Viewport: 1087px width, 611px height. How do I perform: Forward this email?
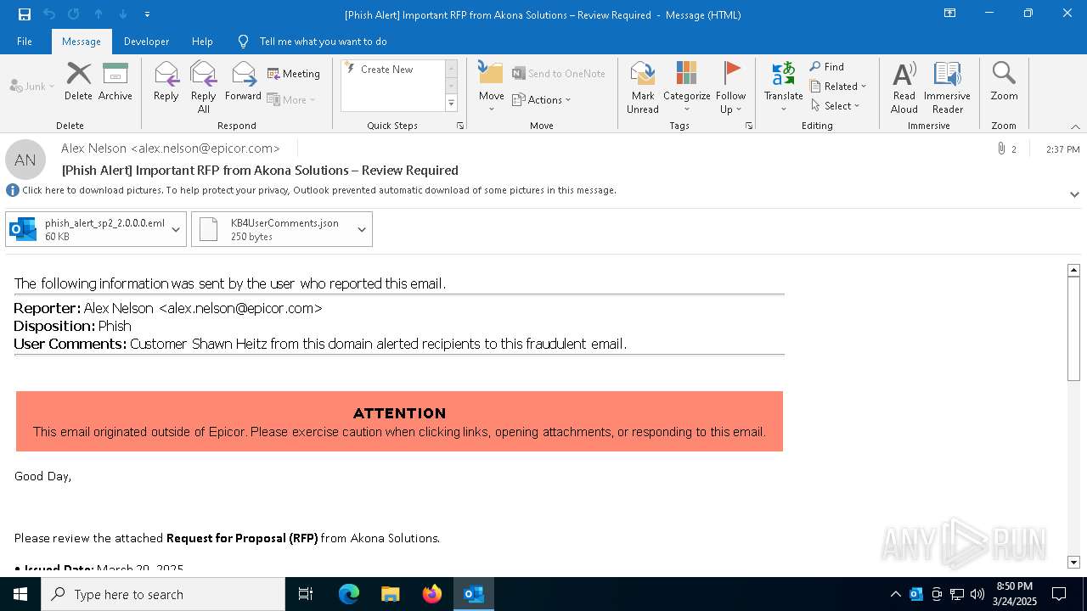pyautogui.click(x=243, y=82)
